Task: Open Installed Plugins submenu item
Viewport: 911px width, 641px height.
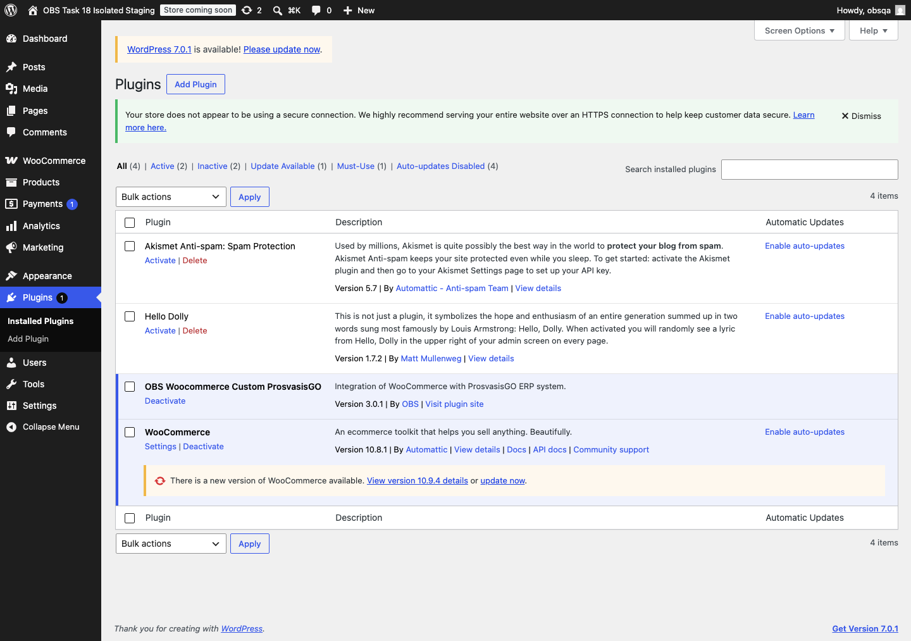Action: pyautogui.click(x=40, y=321)
